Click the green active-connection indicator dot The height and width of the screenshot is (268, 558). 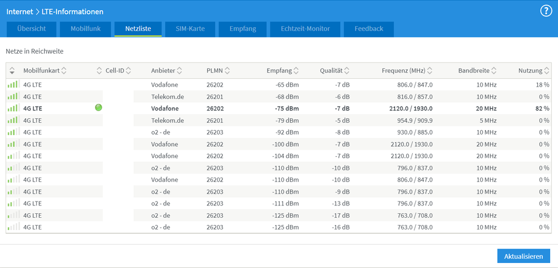(98, 108)
